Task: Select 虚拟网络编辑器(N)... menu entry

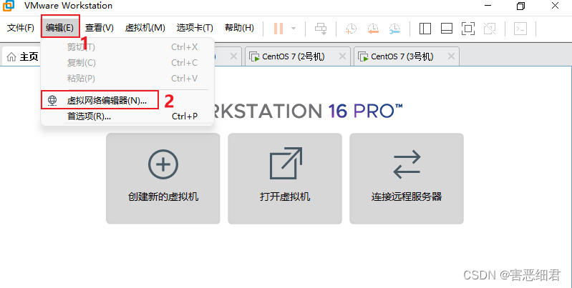Action: (x=125, y=101)
